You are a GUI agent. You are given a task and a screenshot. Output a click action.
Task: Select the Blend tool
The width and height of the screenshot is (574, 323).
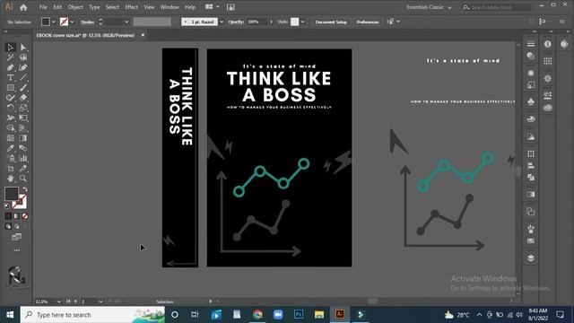(x=23, y=148)
